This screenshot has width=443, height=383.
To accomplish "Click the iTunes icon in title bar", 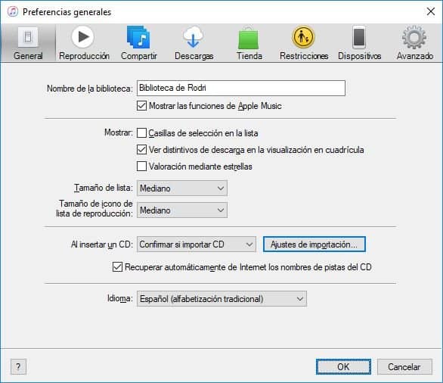I will (13, 11).
